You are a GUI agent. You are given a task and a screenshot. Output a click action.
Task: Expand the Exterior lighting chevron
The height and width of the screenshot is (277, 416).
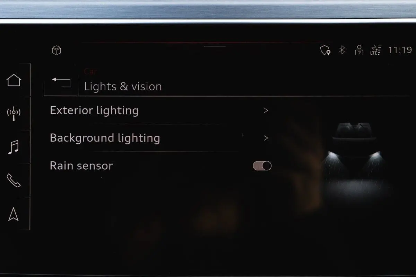coord(266,110)
